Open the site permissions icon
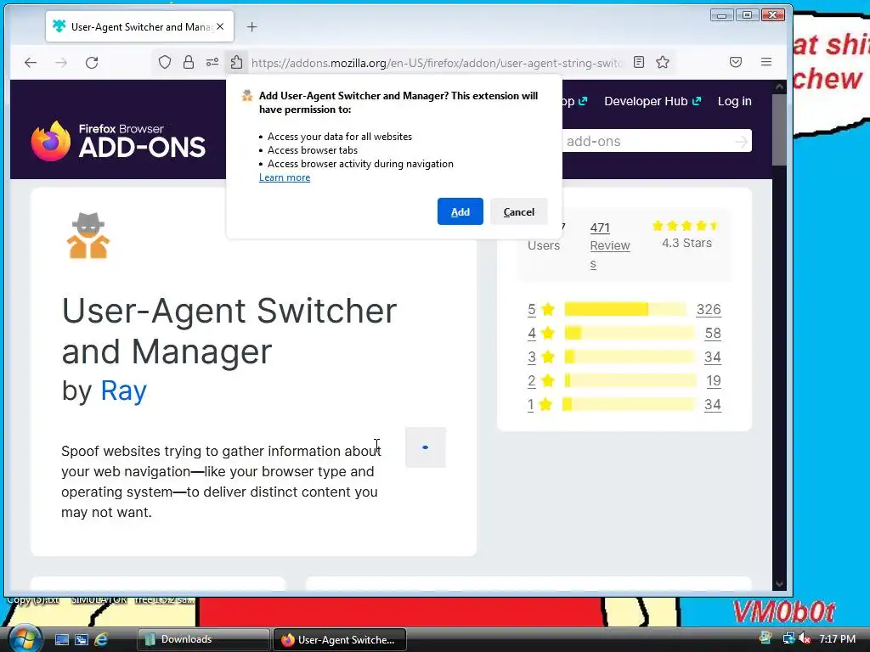Image resolution: width=870 pixels, height=652 pixels. point(212,62)
